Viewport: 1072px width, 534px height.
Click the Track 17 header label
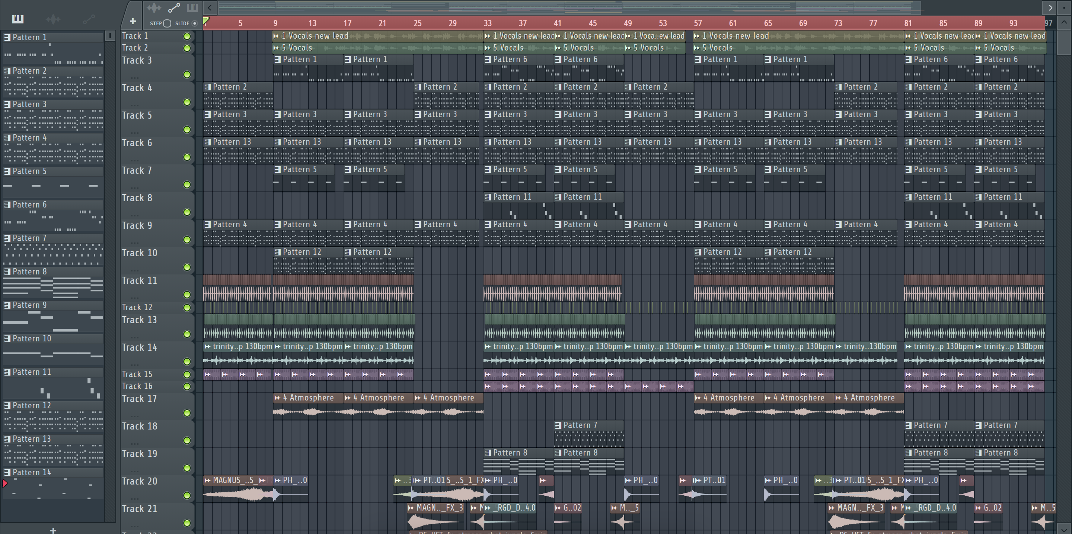139,398
